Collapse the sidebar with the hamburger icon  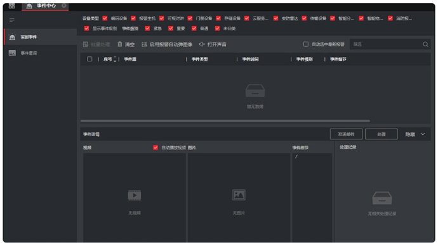pos(11,20)
